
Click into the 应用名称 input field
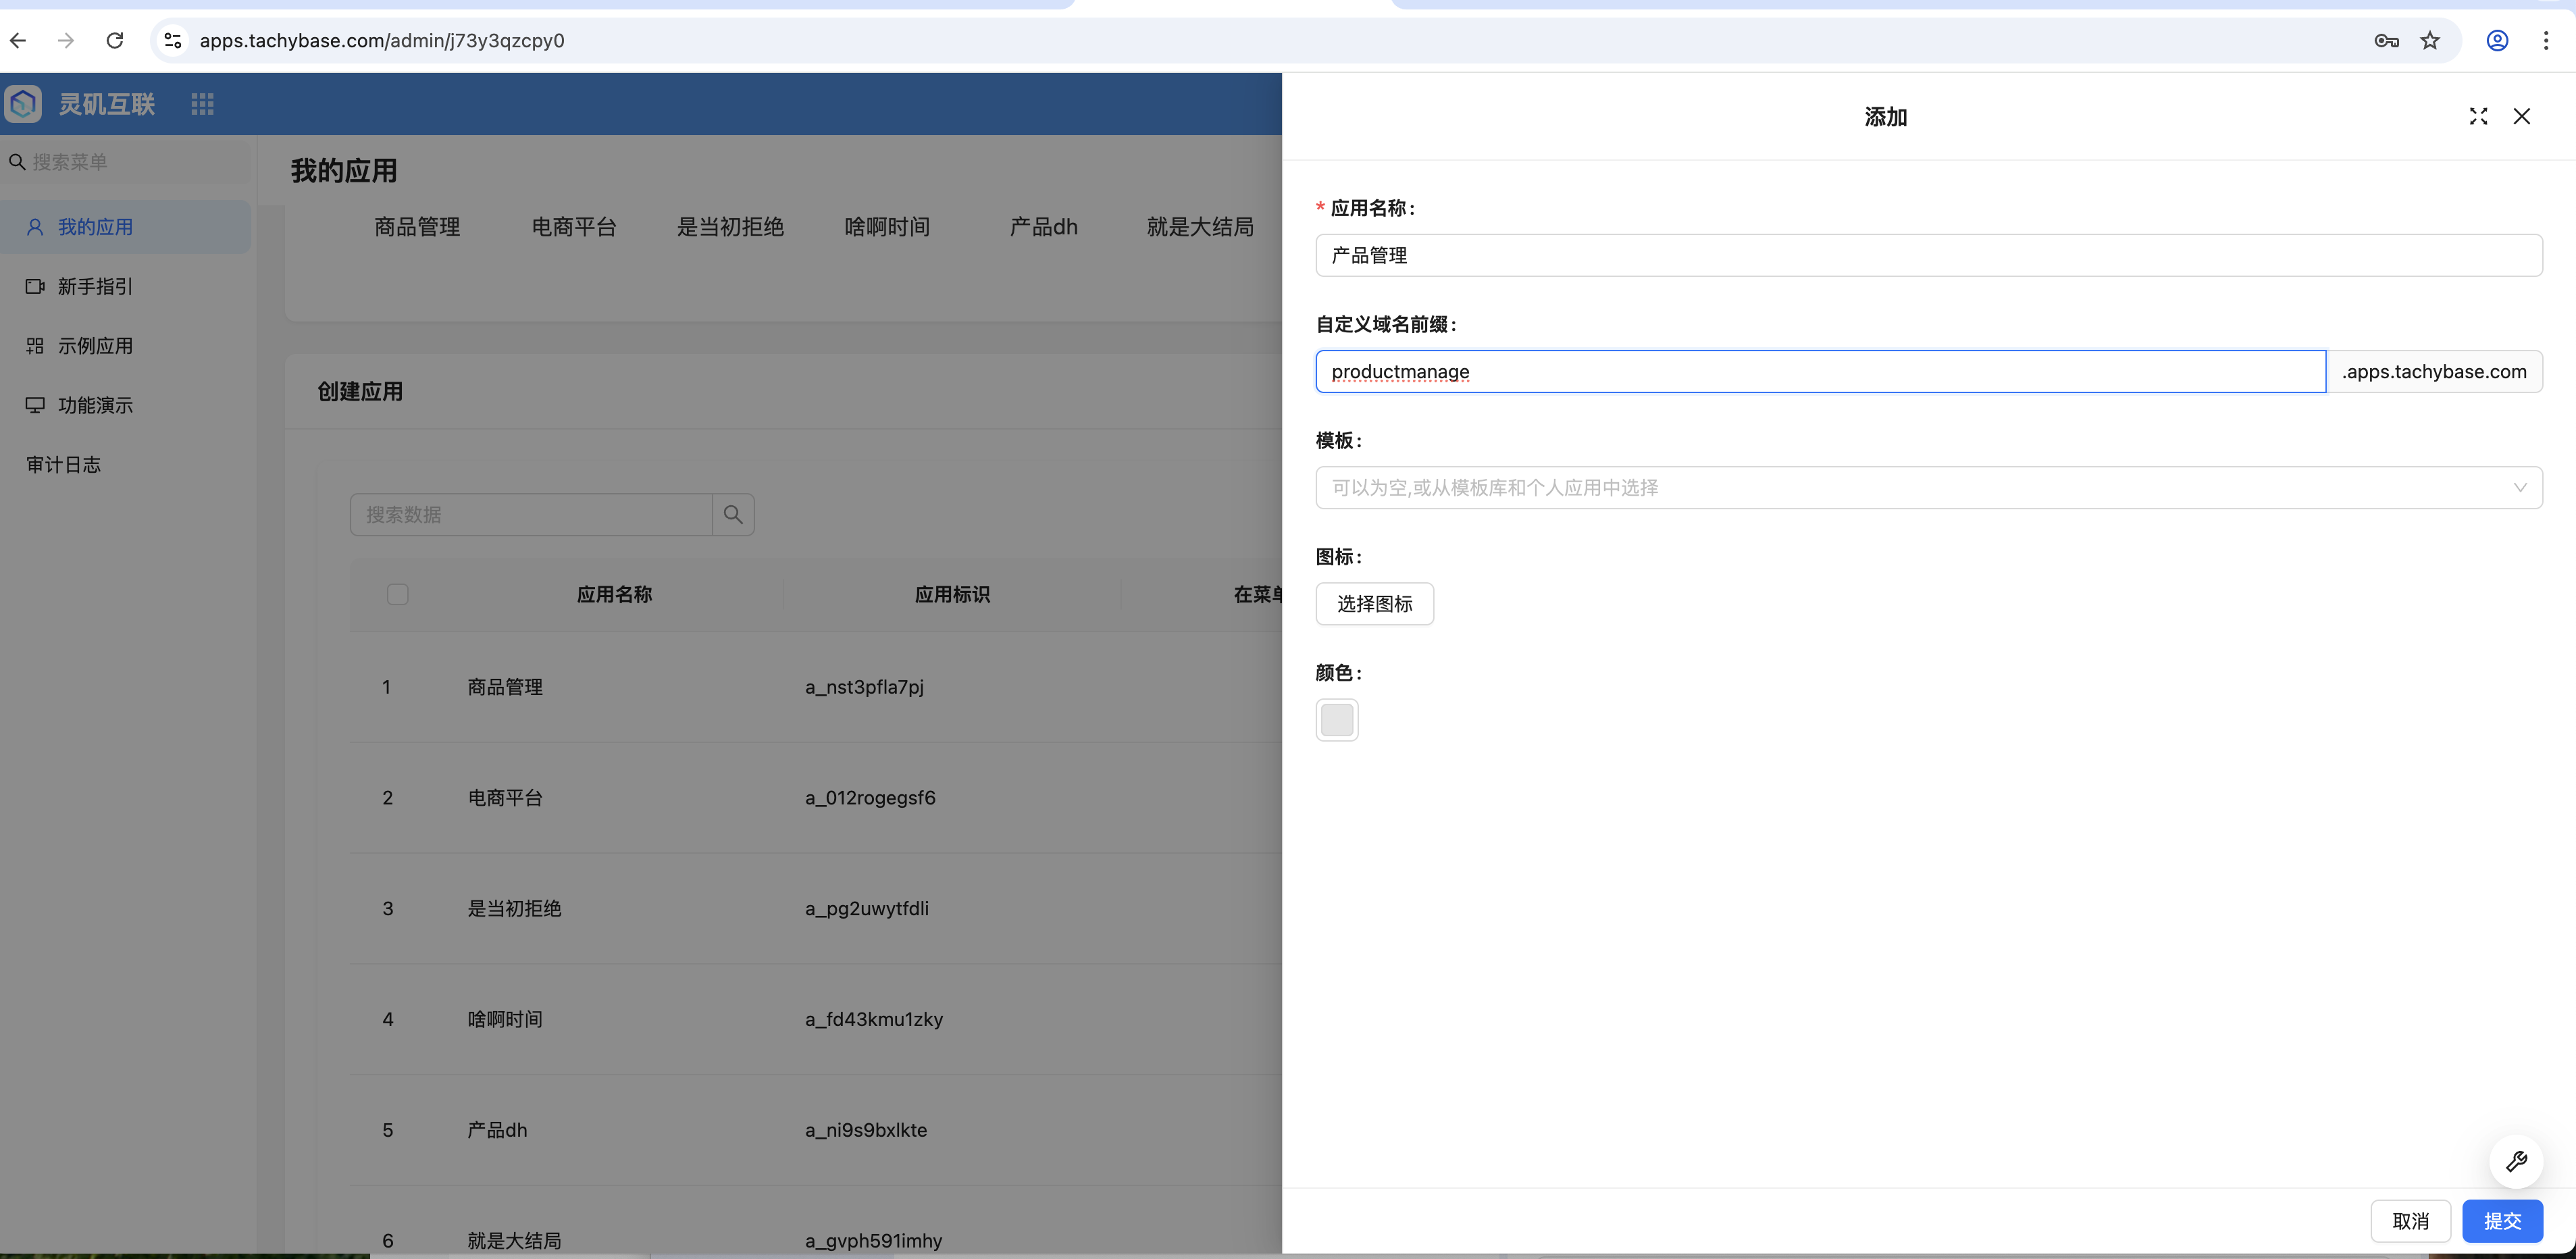click(x=1927, y=256)
